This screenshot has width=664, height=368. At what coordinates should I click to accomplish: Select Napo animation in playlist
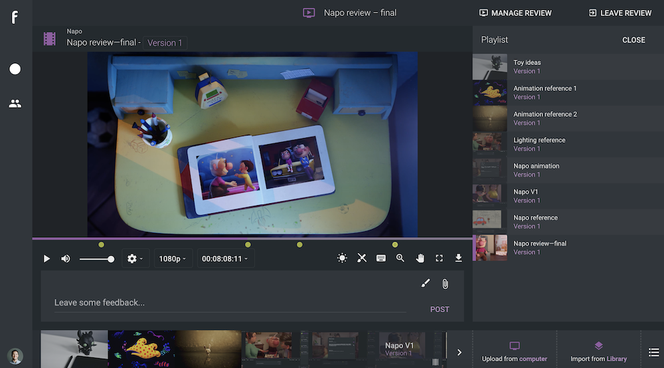pos(568,170)
